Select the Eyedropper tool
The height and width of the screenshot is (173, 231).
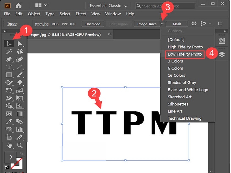point(9,122)
